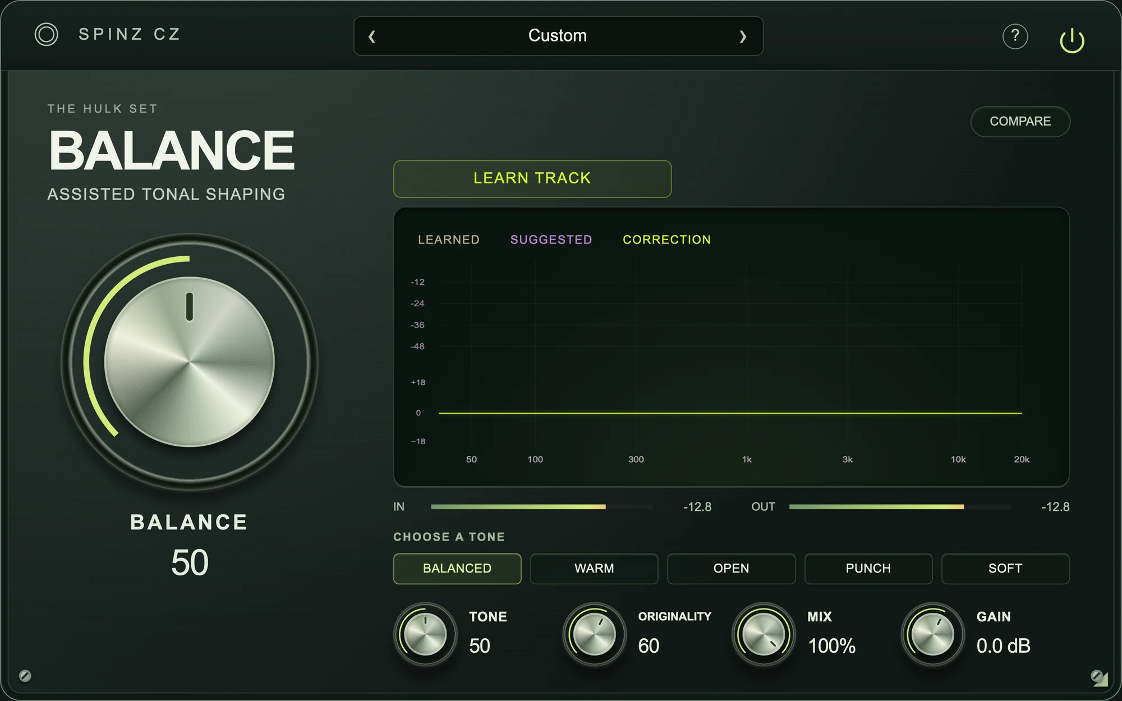Click the IN level meter bar
The width and height of the screenshot is (1122, 701).
click(x=542, y=507)
